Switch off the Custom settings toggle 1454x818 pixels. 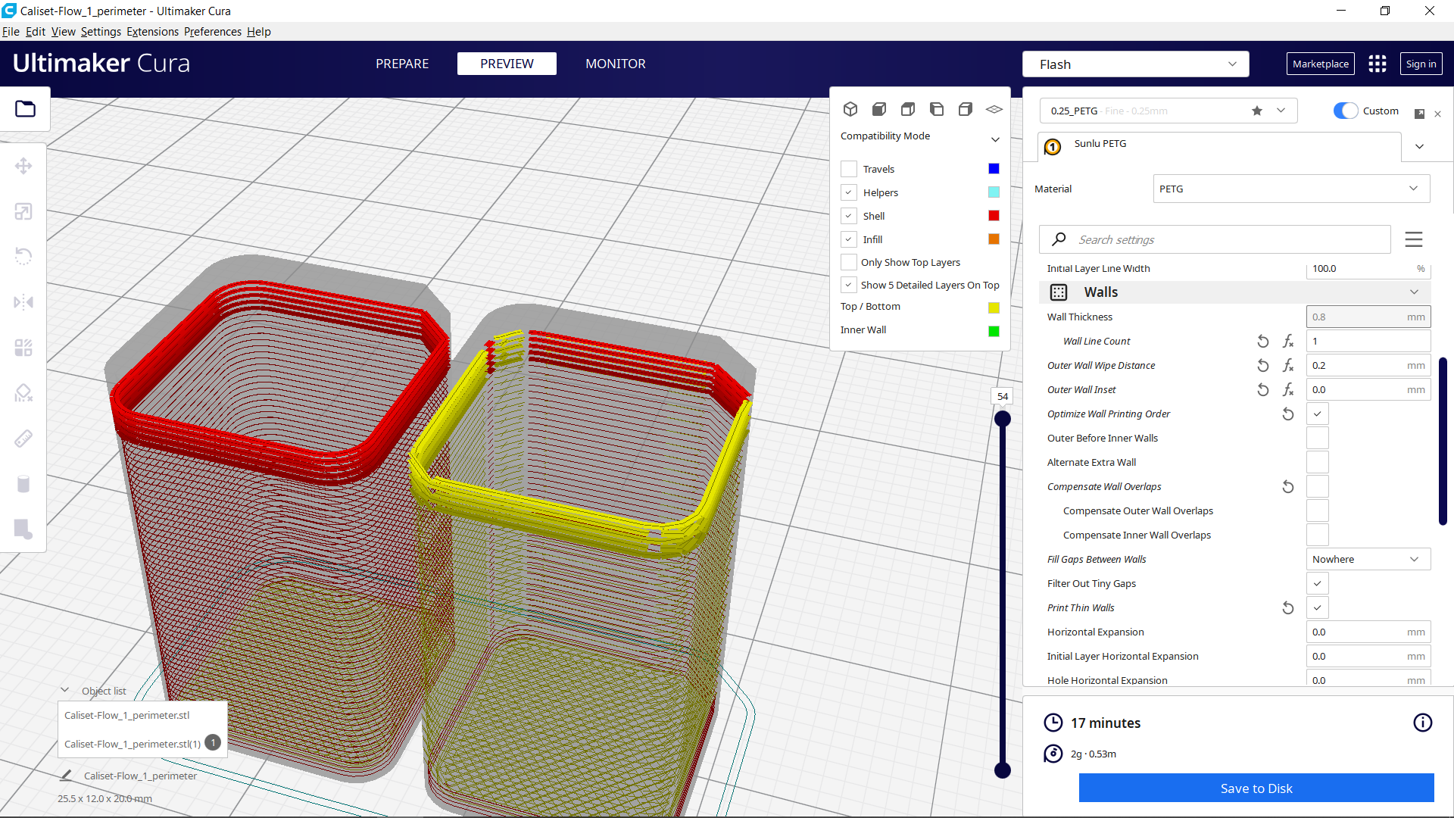pos(1345,111)
